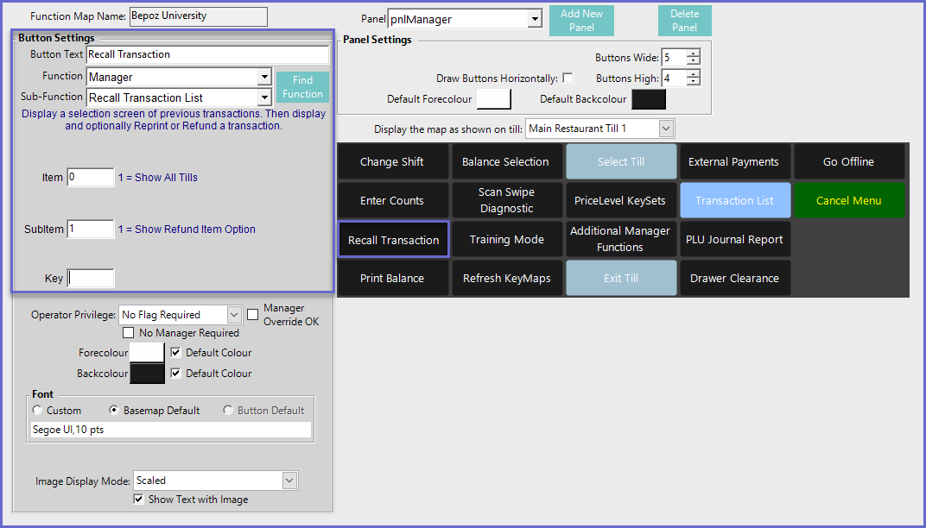Click the Forecolour white swatch

point(147,353)
